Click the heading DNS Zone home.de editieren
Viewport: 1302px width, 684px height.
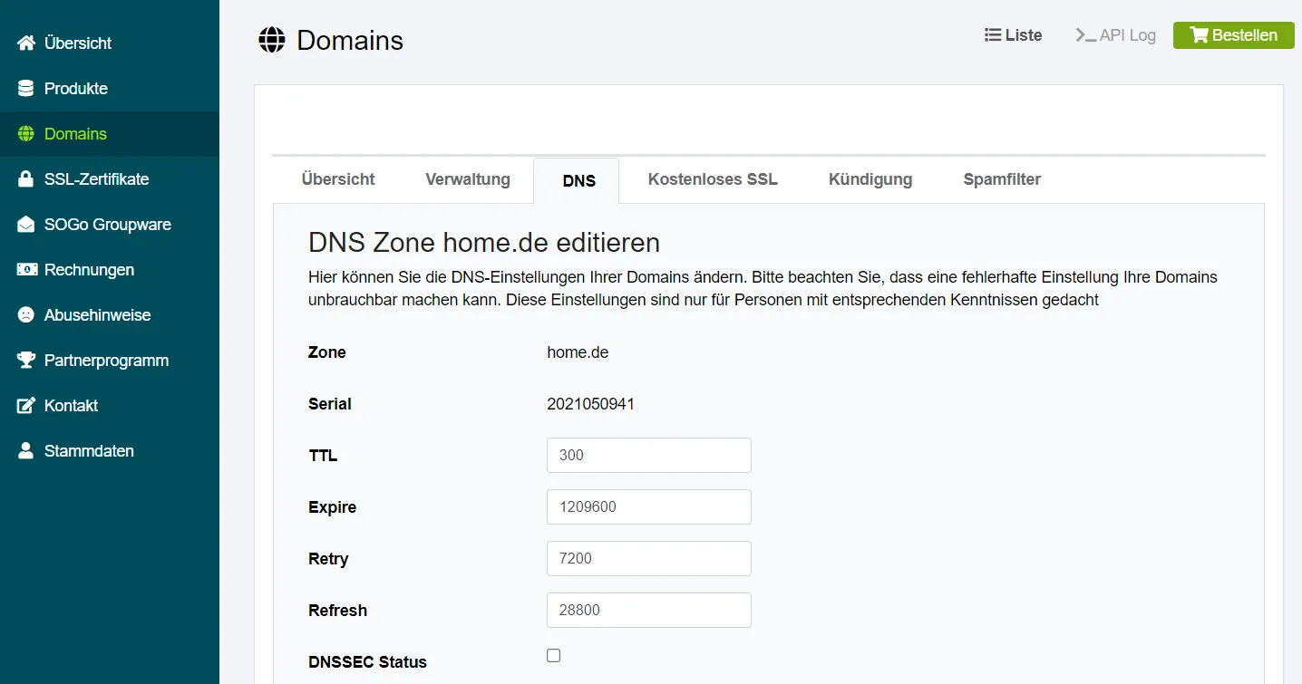[484, 242]
